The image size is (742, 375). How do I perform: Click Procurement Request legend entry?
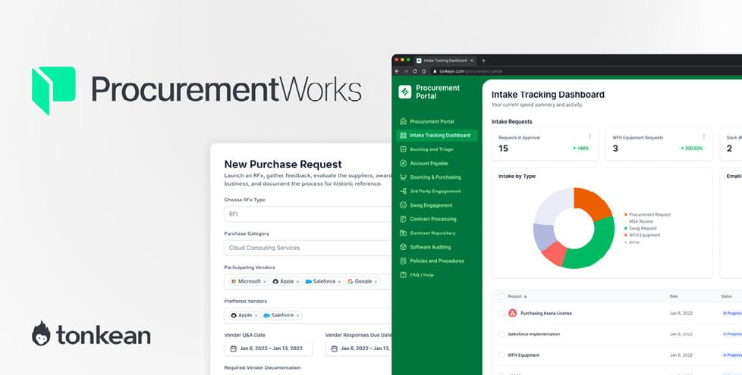(x=647, y=214)
